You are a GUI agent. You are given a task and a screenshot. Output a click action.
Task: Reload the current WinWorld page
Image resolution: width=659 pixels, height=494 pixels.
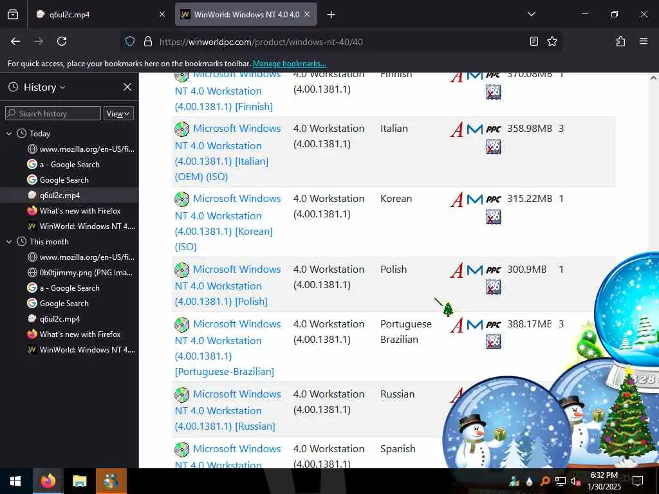tap(62, 41)
